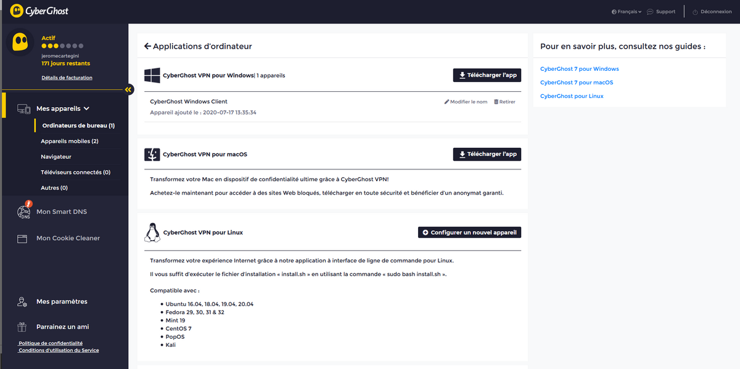Open Conditions d'utilisation du Service link

pos(59,350)
